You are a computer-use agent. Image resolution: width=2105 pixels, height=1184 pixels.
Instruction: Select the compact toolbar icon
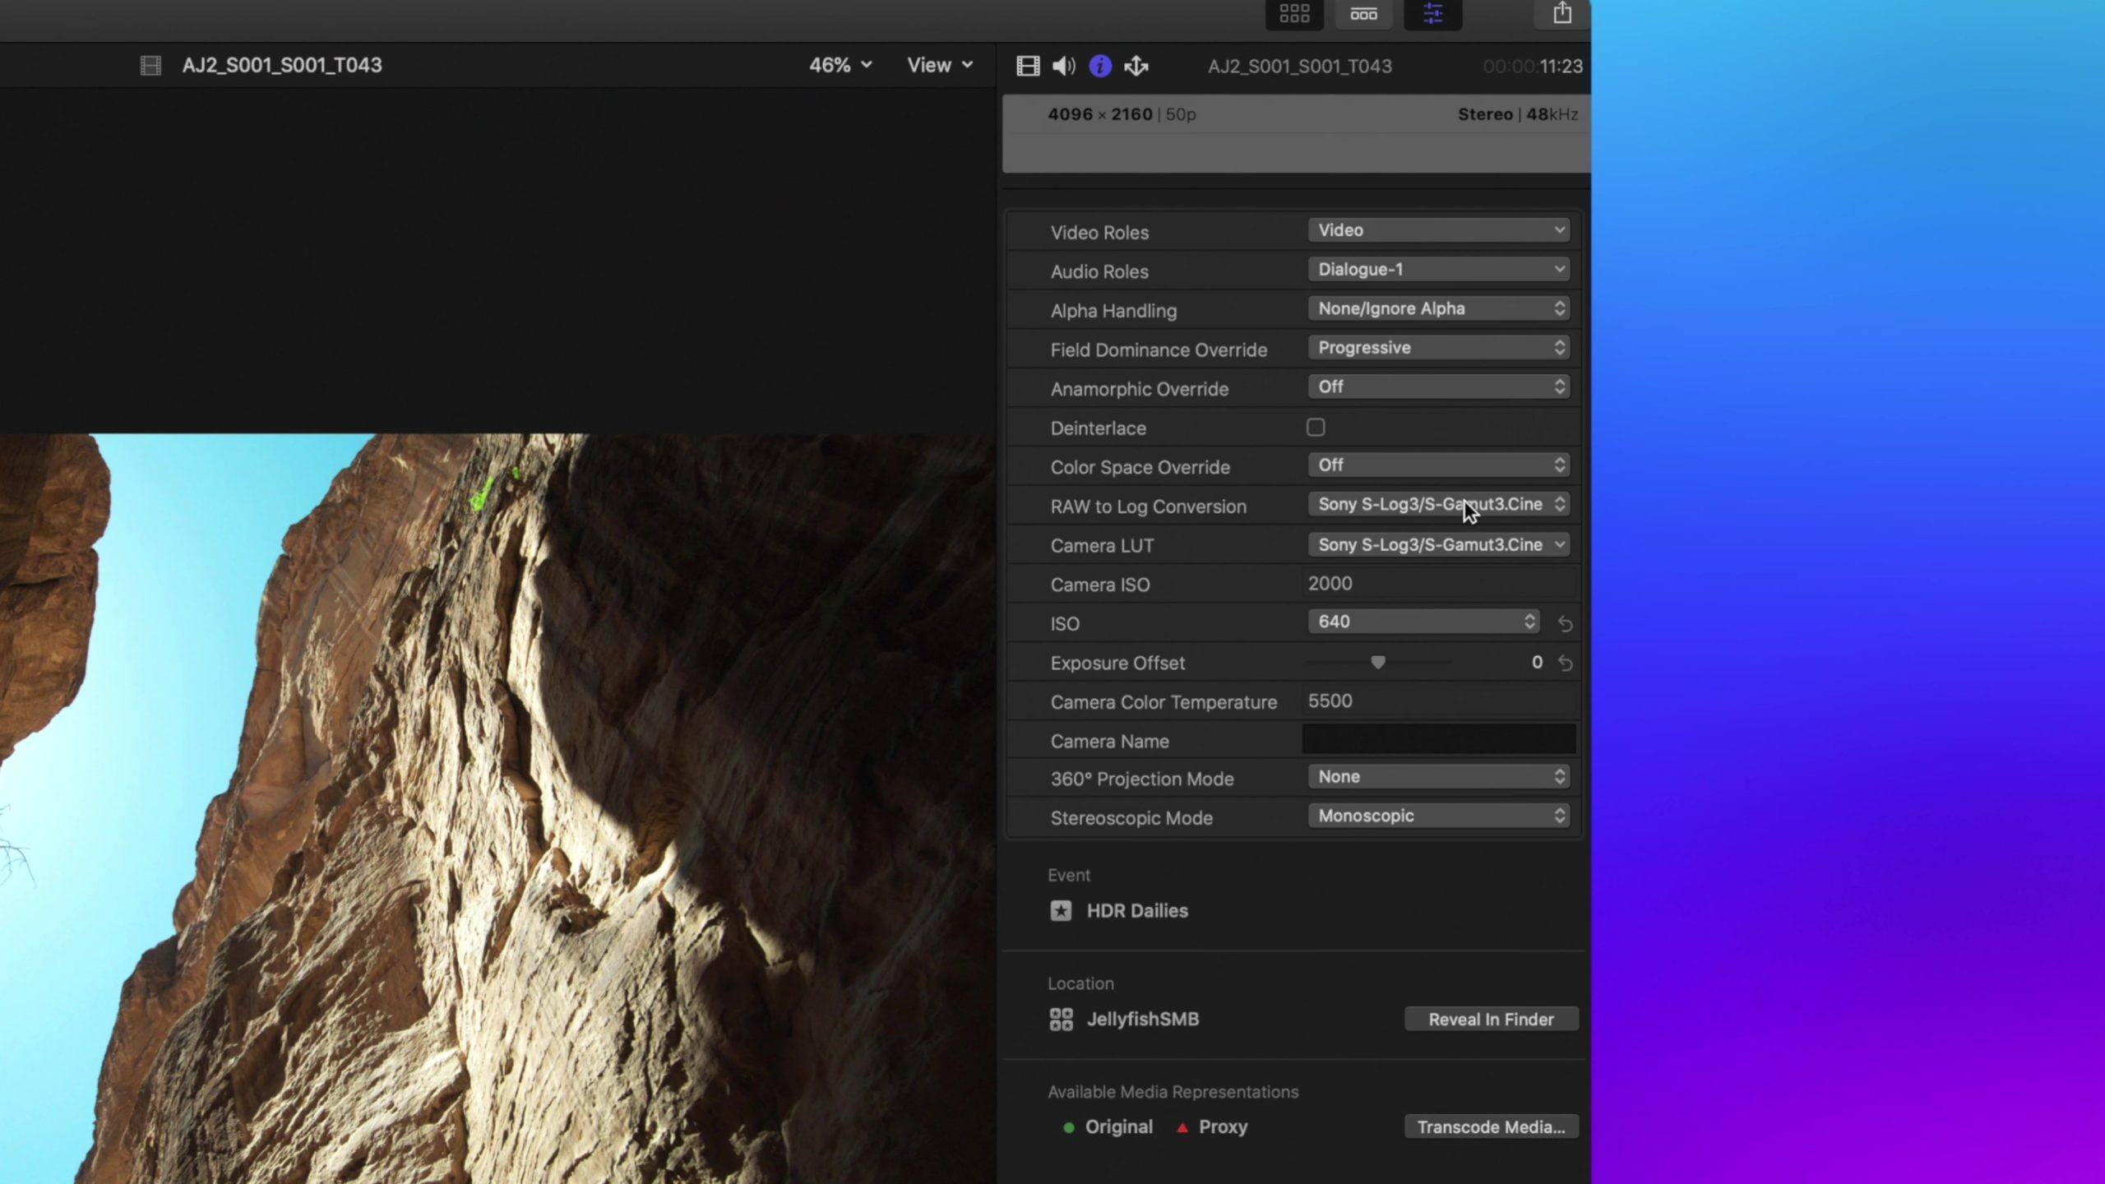coord(1362,16)
